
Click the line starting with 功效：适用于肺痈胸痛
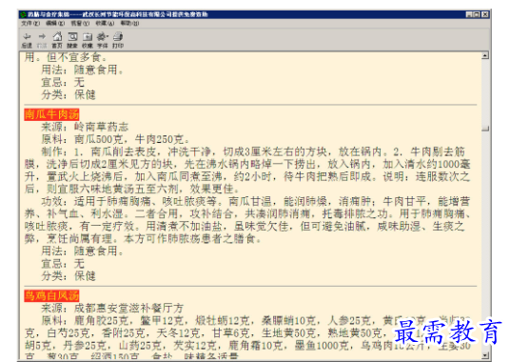coord(256,201)
